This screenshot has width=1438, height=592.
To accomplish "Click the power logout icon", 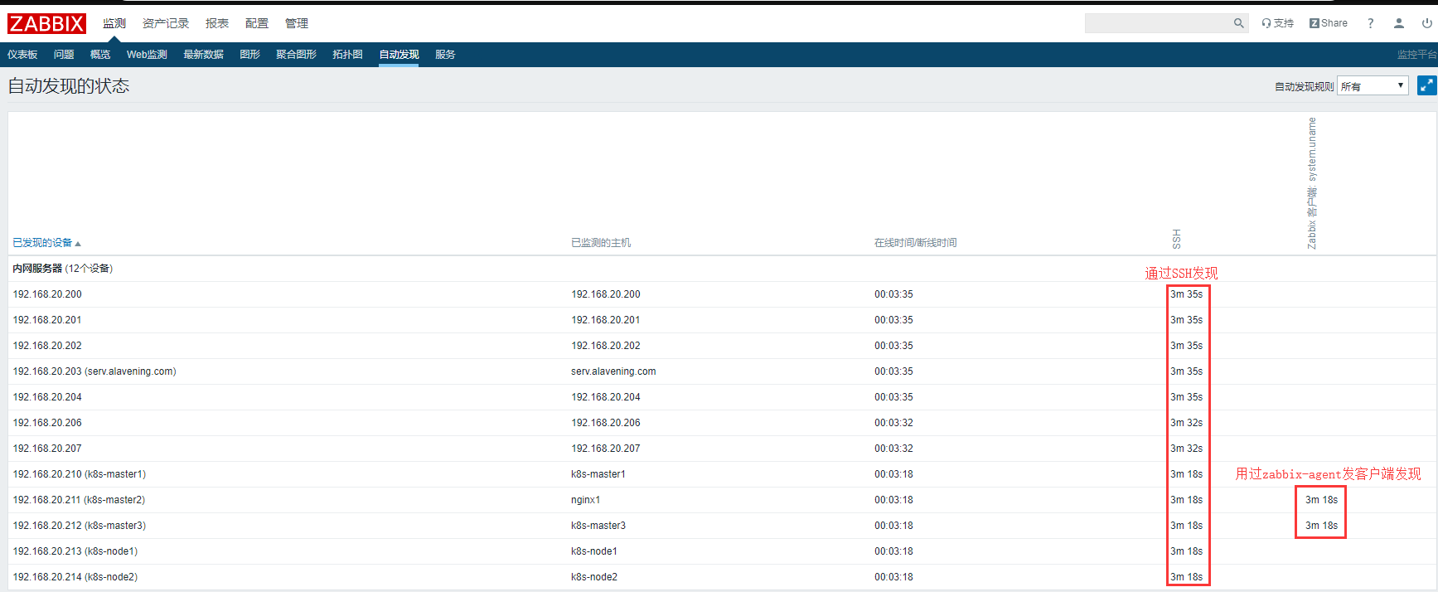I will (x=1426, y=23).
